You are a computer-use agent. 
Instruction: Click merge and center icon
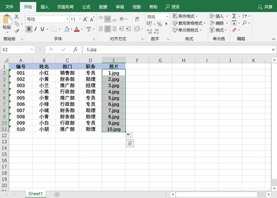click(x=137, y=29)
